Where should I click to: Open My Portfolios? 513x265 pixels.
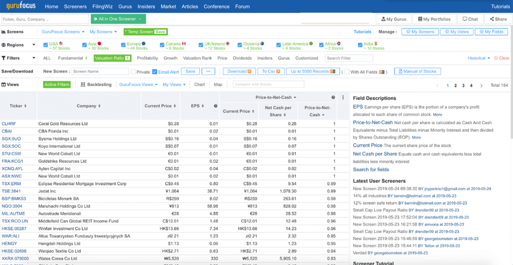point(434,20)
